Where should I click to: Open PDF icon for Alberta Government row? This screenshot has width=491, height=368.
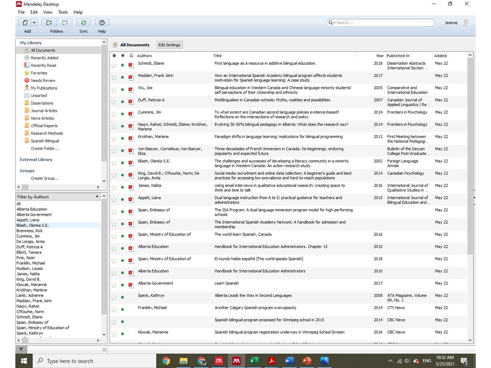coord(131,285)
